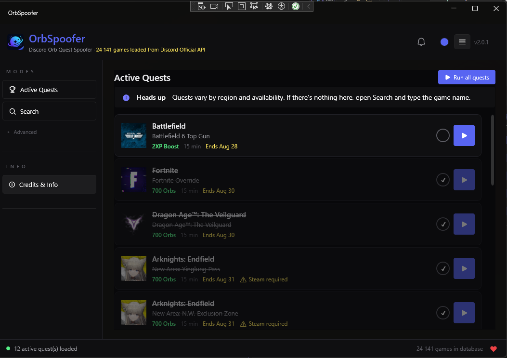Click the magnifier icon beside Search
The image size is (507, 358).
point(13,111)
